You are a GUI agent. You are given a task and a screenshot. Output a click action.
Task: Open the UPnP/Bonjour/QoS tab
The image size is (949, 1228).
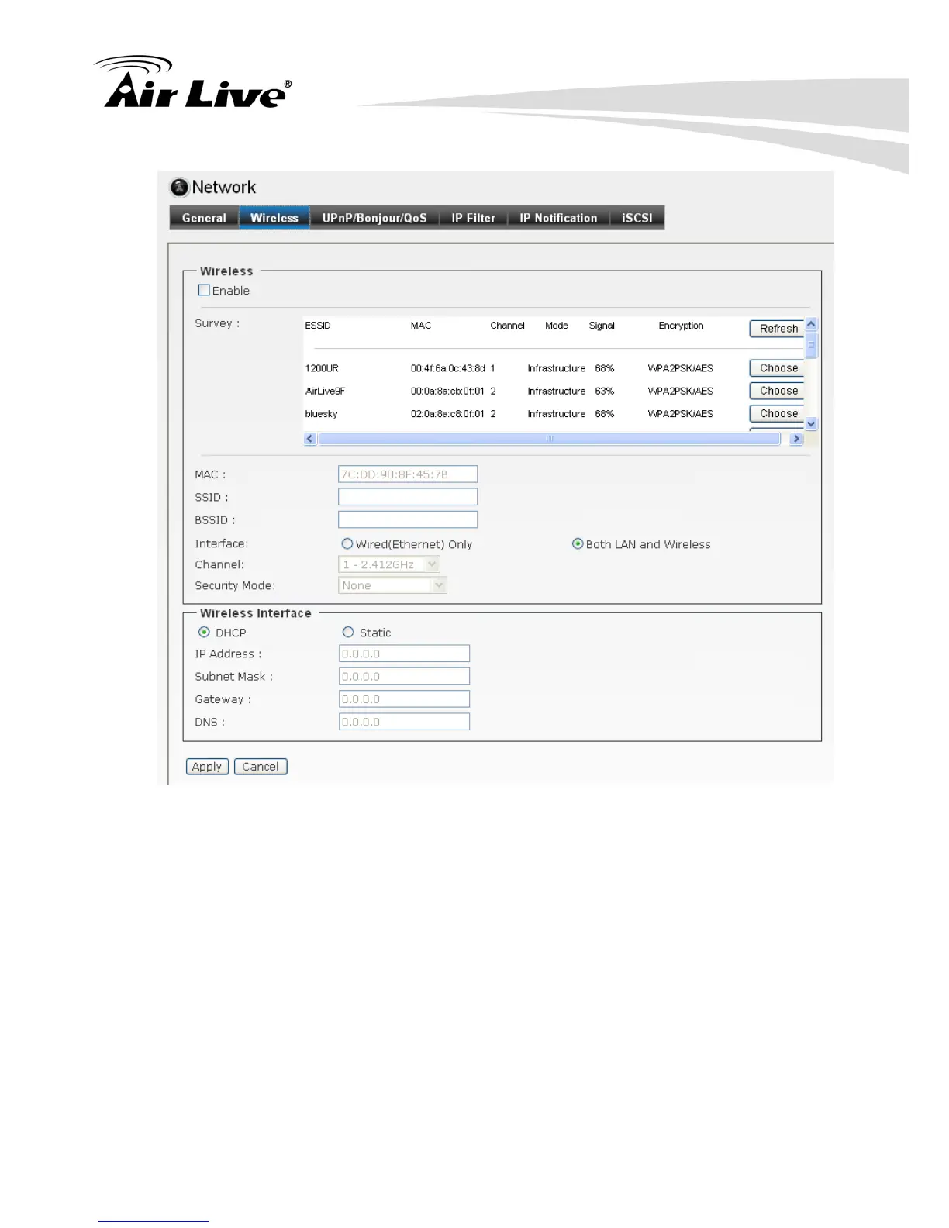[x=374, y=218]
